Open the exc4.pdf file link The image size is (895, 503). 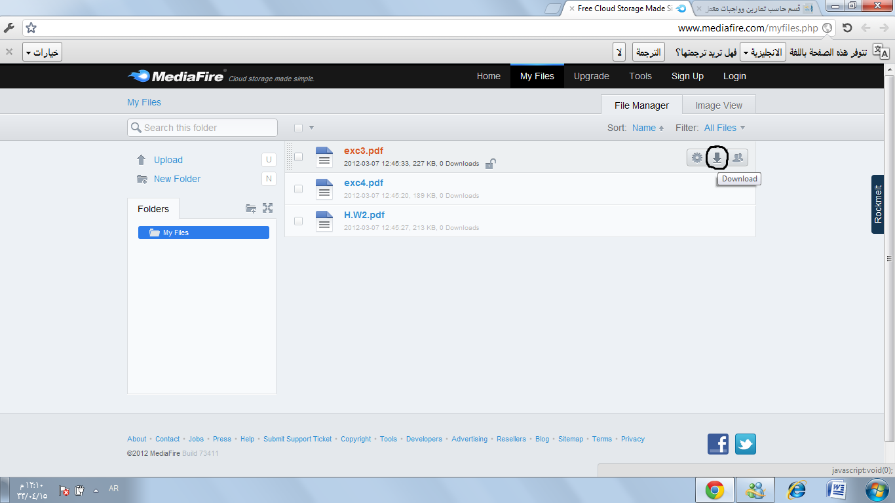click(x=364, y=183)
